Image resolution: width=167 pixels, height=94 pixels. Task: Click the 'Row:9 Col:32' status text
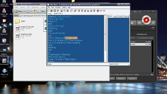[x=114, y=64]
